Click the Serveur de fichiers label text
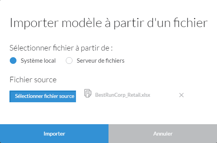 pyautogui.click(x=101, y=61)
